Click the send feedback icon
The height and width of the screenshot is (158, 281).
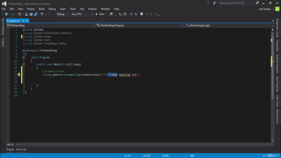215,3
